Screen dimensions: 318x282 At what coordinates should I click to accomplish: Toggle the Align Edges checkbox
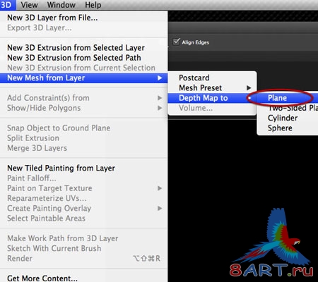click(x=177, y=42)
